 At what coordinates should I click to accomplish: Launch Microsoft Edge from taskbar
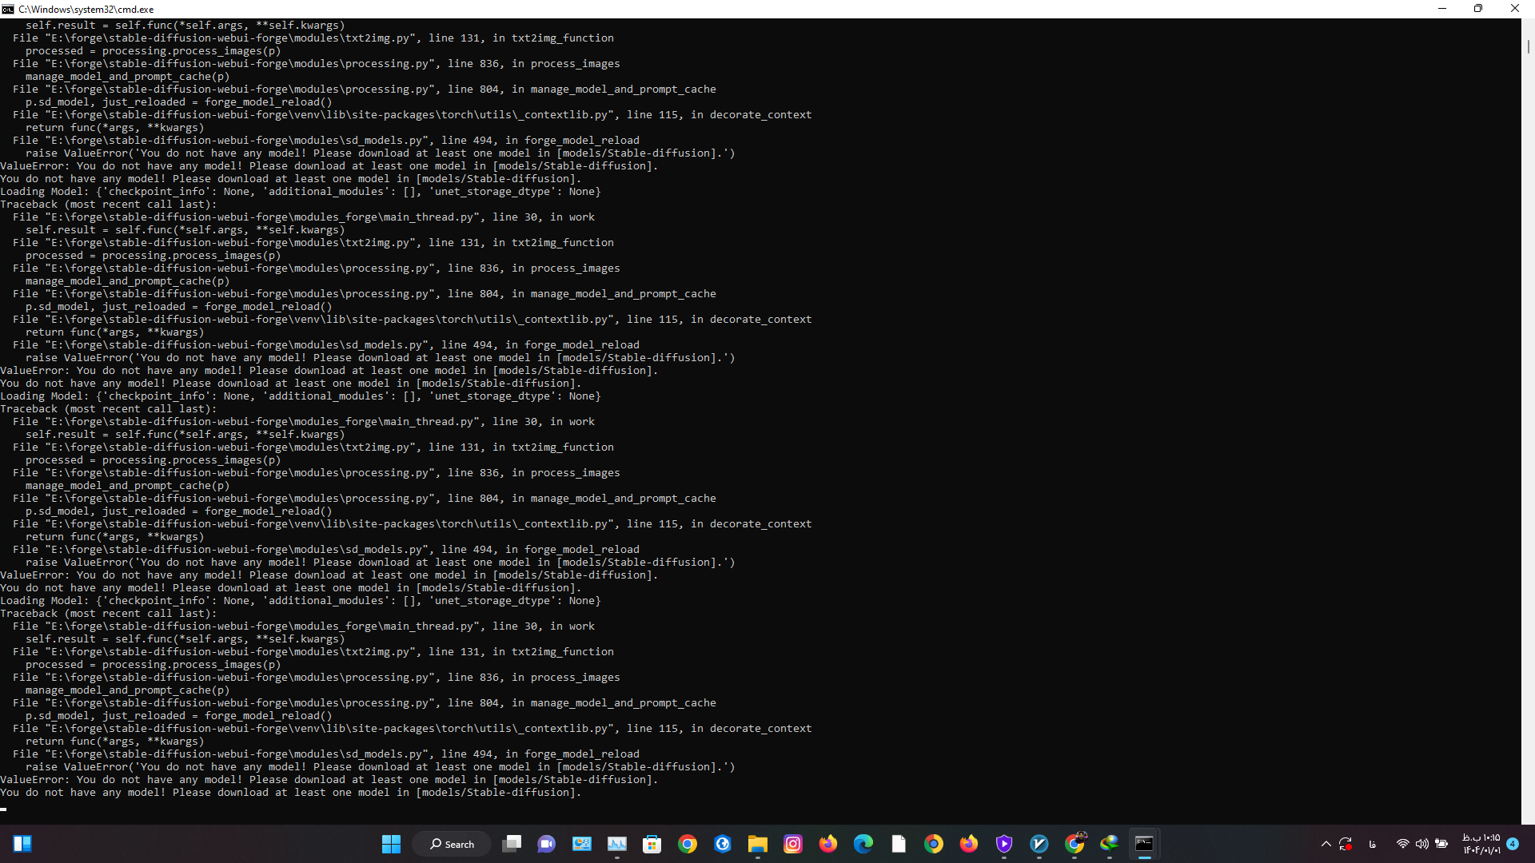pos(863,844)
